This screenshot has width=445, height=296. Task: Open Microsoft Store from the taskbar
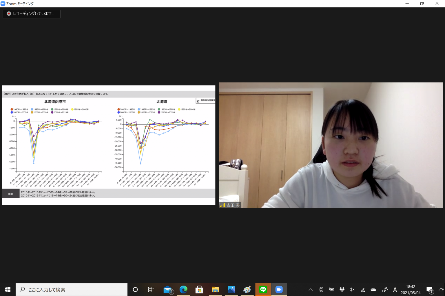click(199, 289)
